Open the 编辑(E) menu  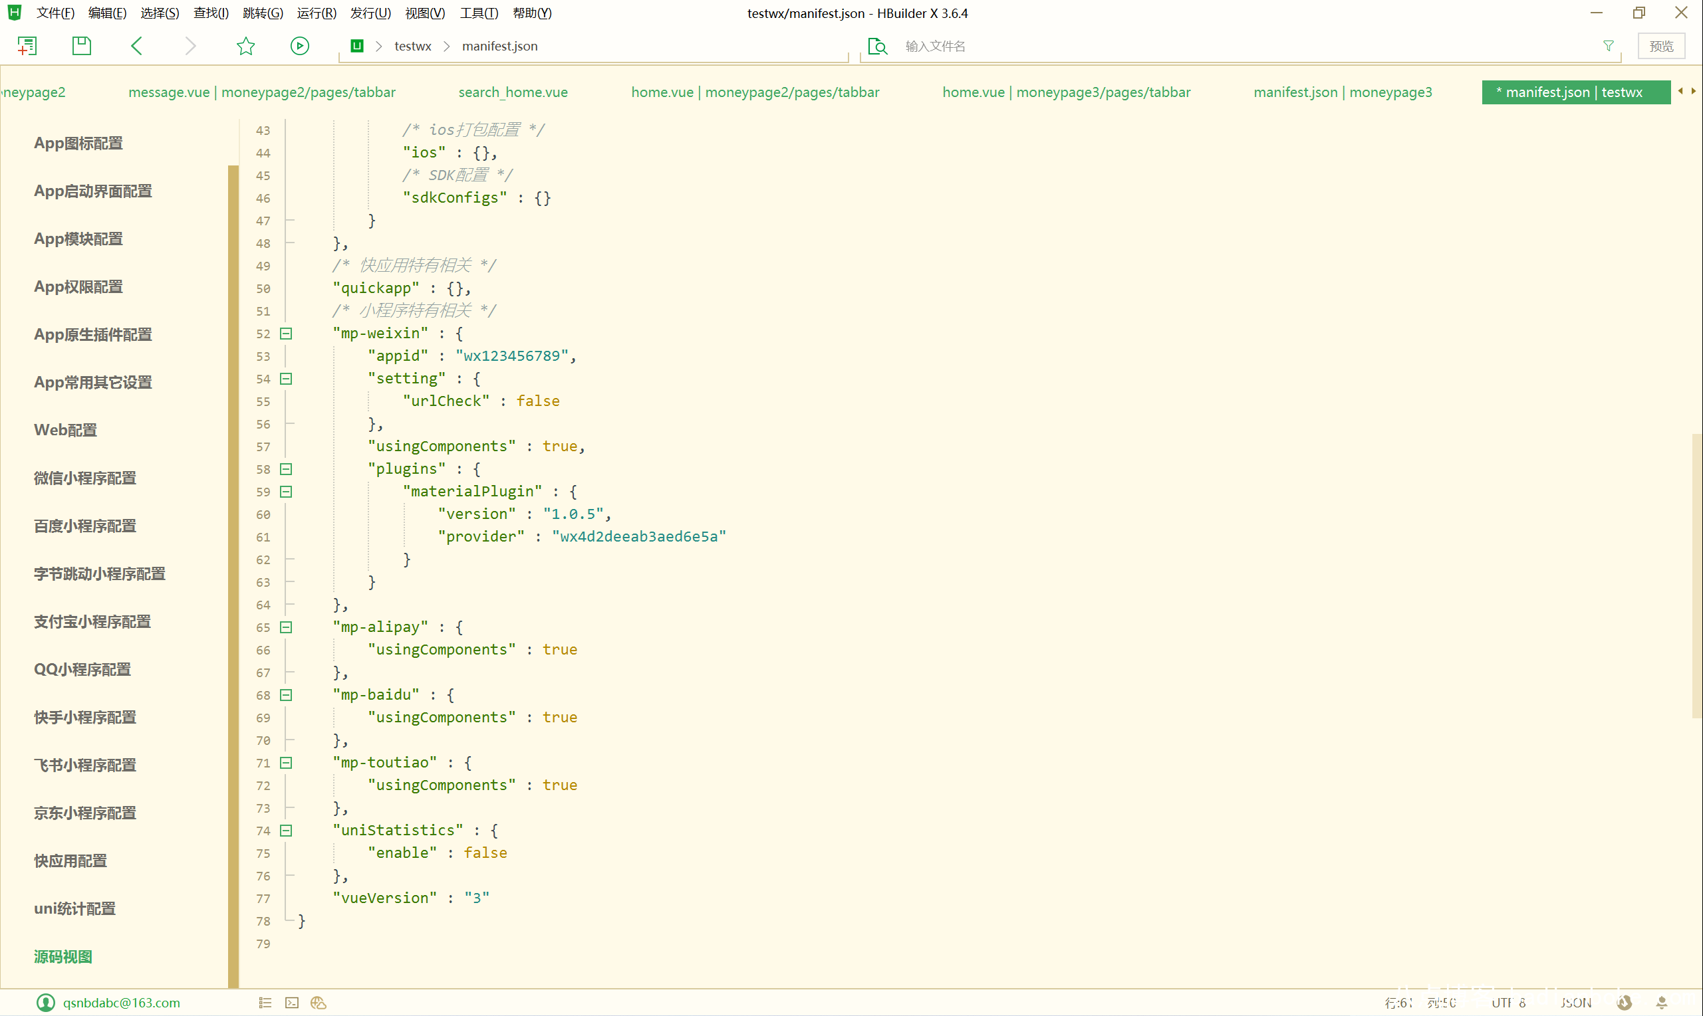coord(108,13)
